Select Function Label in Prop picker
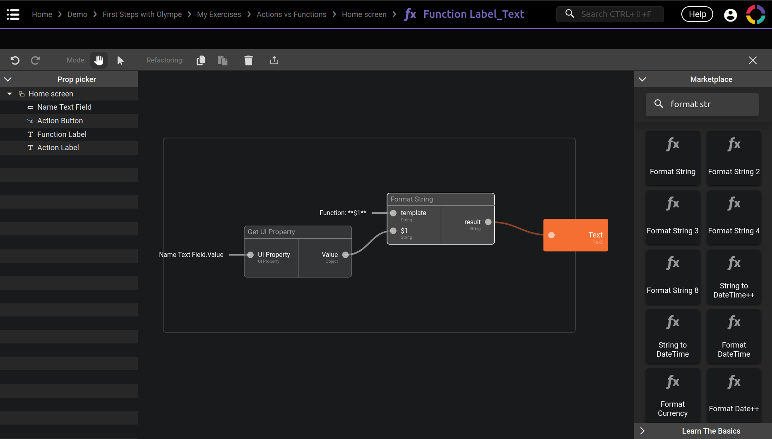 click(62, 134)
